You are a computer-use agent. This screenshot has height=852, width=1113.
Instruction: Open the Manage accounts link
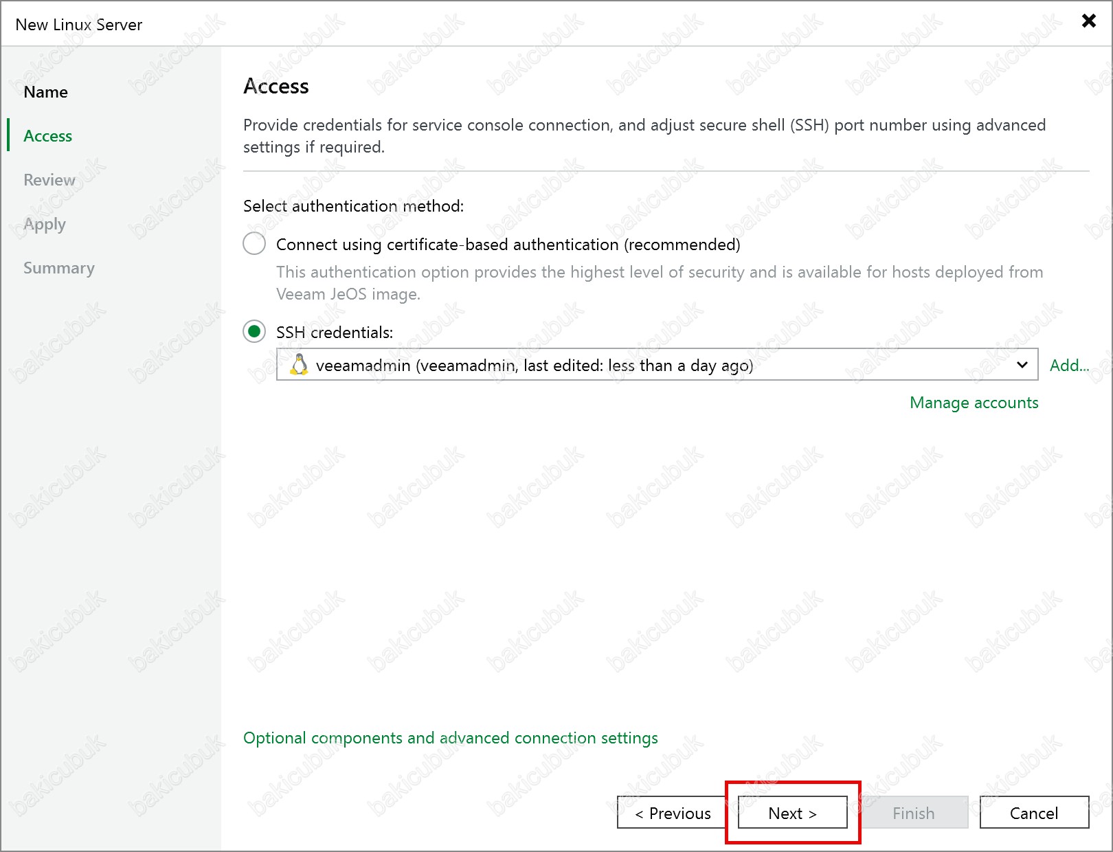pyautogui.click(x=974, y=403)
